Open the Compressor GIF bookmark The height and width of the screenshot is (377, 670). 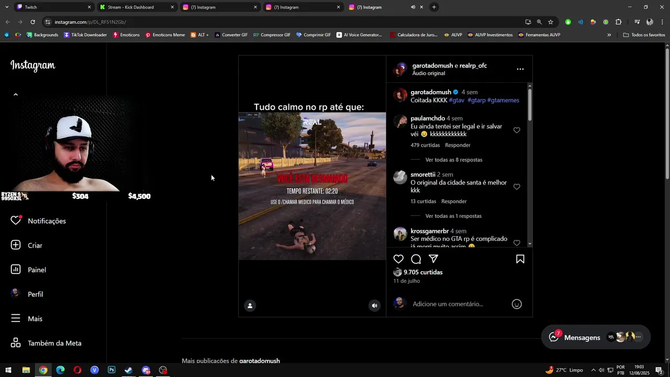click(272, 35)
